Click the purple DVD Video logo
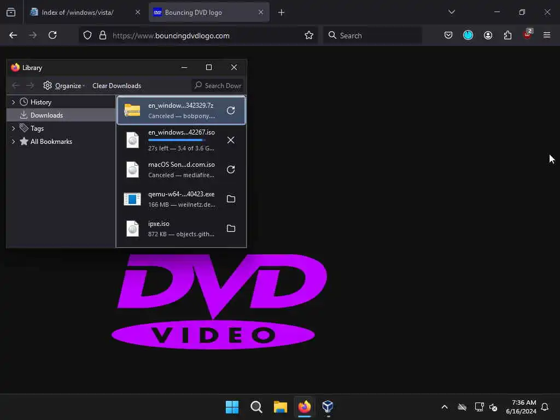Image resolution: width=560 pixels, height=420 pixels. tap(219, 301)
